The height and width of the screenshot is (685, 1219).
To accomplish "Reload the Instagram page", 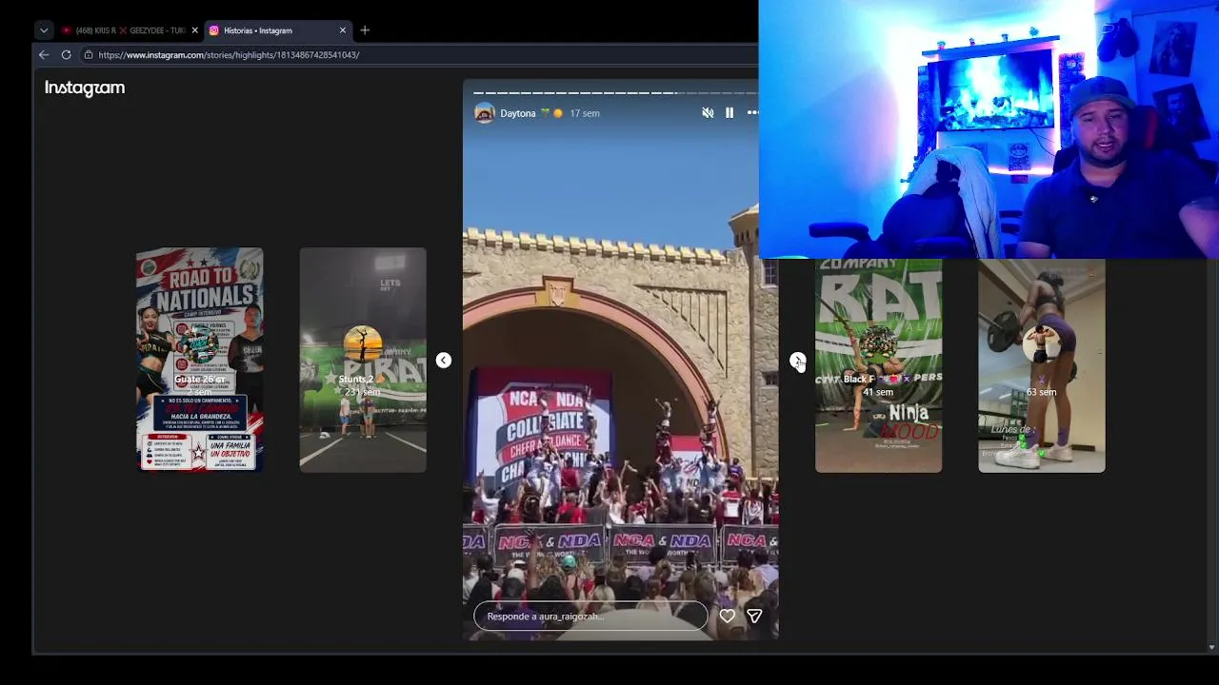I will (67, 55).
